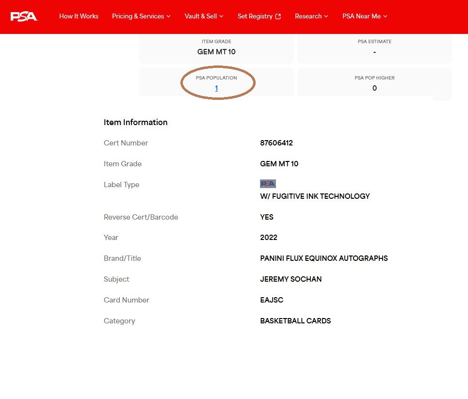Open the Research menu
The image size is (468, 399).
pyautogui.click(x=308, y=16)
